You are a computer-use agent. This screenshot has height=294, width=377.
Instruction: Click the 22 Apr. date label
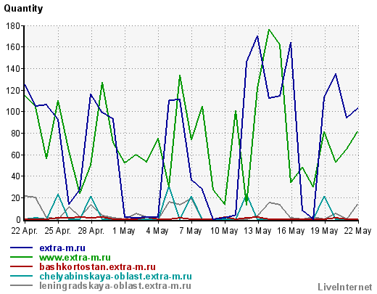[x=25, y=231]
